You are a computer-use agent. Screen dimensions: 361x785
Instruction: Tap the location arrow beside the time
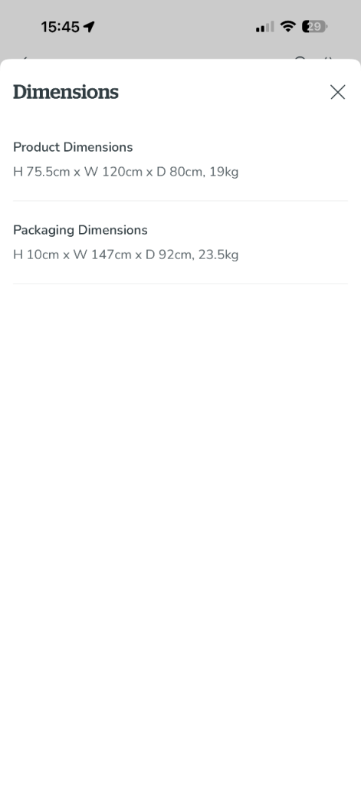(89, 27)
